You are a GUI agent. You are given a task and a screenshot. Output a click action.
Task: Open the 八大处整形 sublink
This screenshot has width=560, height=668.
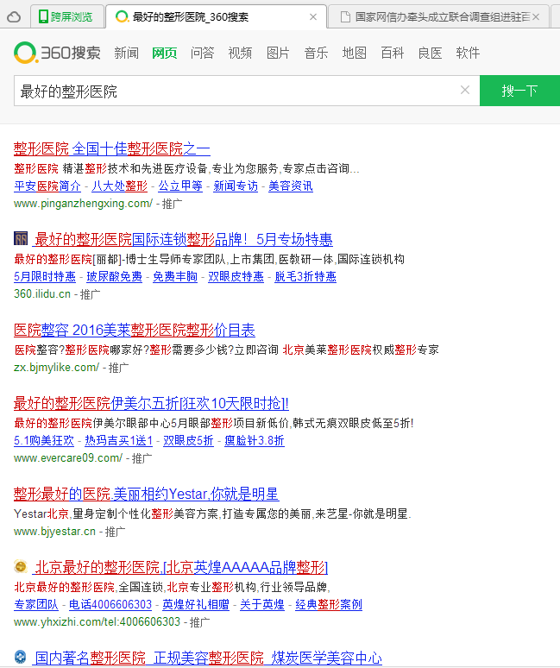pos(119,186)
